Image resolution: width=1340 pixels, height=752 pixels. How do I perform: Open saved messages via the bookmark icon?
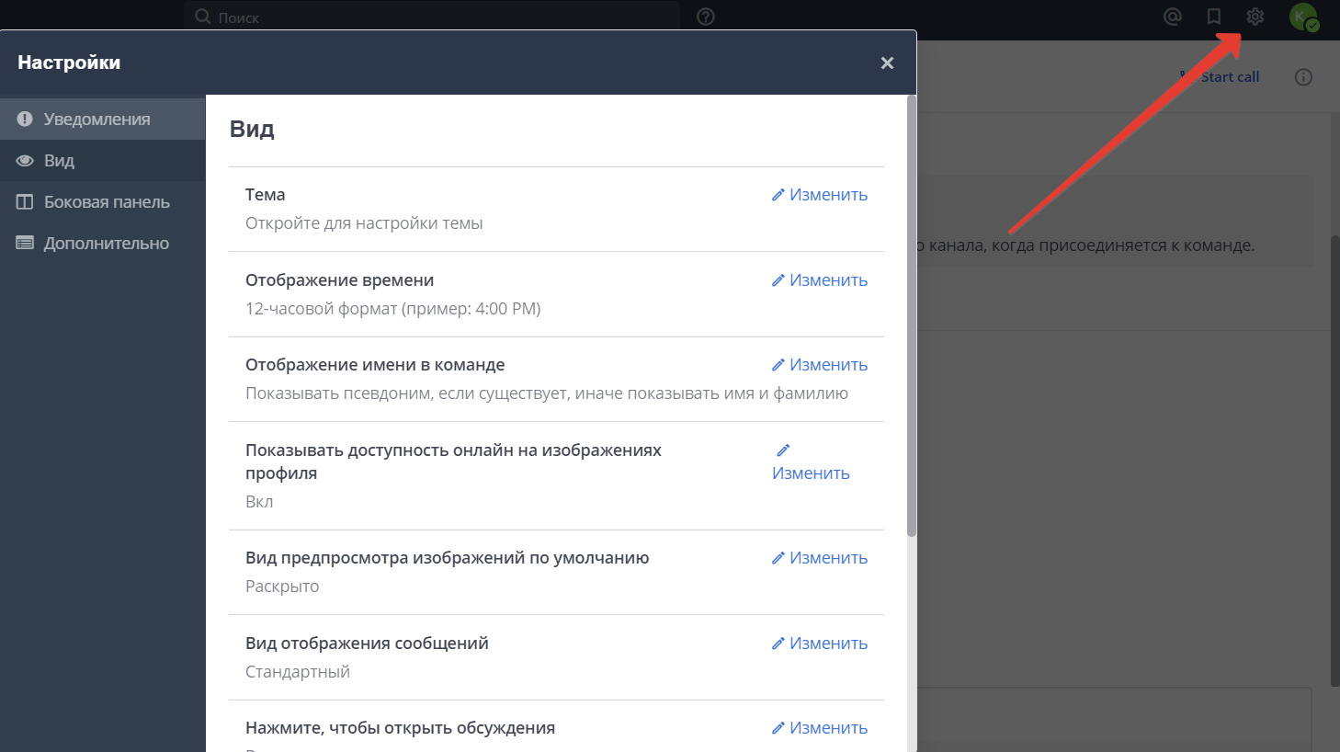[1213, 16]
